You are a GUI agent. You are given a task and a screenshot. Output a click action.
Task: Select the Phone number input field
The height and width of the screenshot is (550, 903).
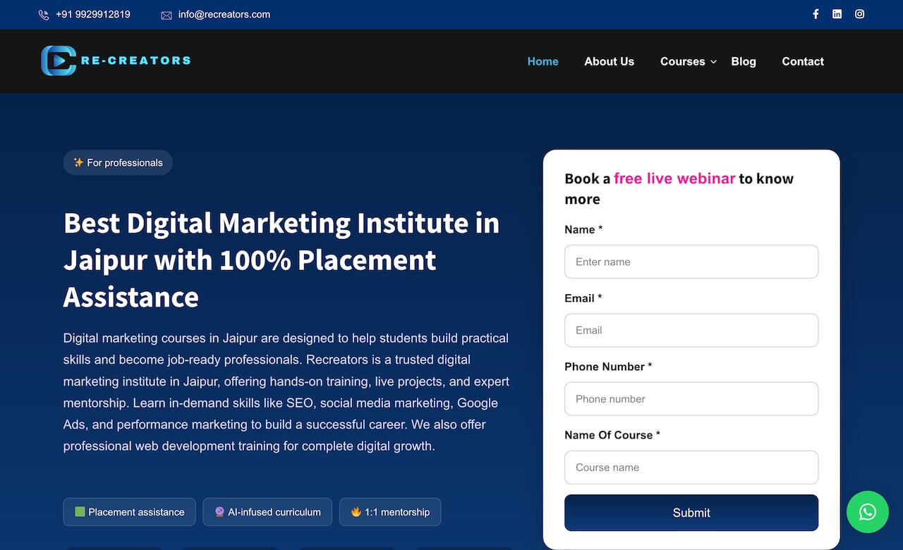coord(691,398)
